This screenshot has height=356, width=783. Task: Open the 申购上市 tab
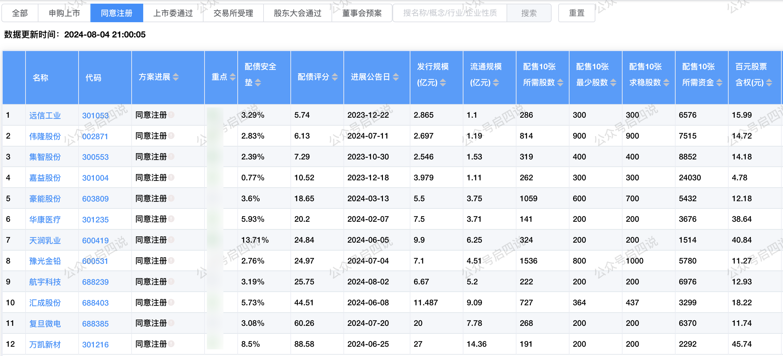(64, 13)
